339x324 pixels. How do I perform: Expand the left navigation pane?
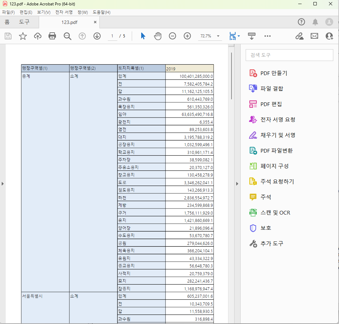click(3, 184)
